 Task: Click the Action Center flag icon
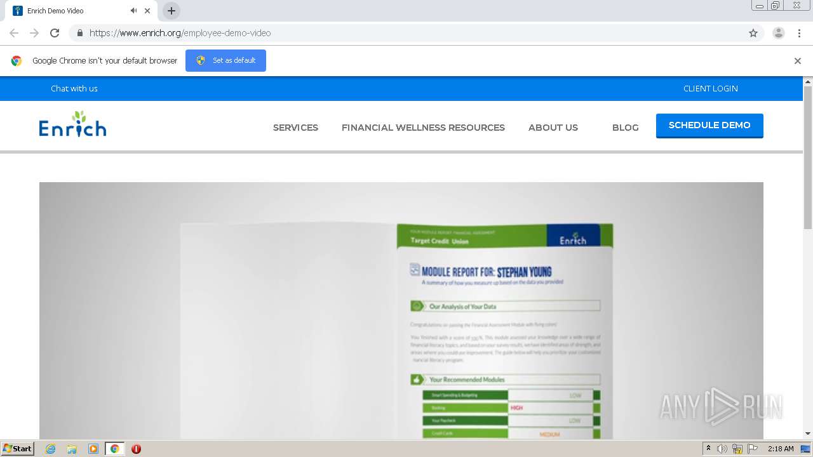[x=753, y=449]
